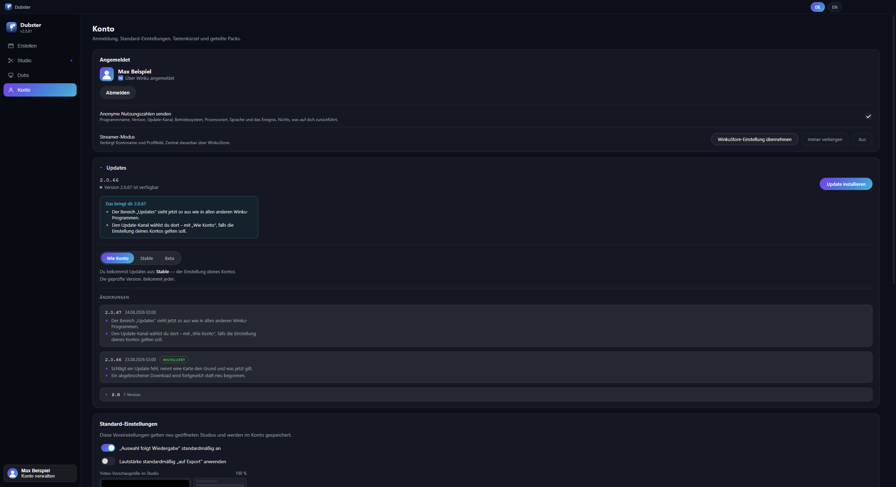Click the 'Das bringt dir 2.0.67' heading
The height and width of the screenshot is (487, 896).
pyautogui.click(x=126, y=204)
